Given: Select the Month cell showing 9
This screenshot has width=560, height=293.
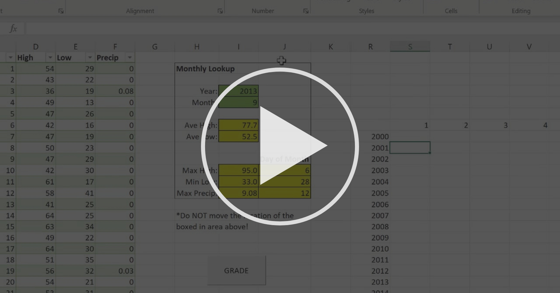Looking at the screenshot, I should 238,102.
